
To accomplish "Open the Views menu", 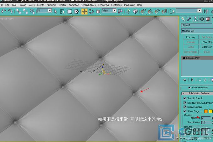I will [x=32, y=5].
